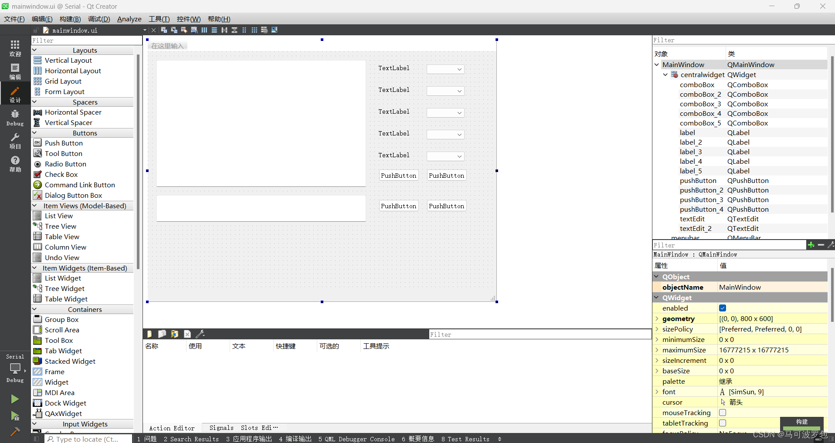Open 4 编译输出 output pane
The height and width of the screenshot is (443, 835).
pos(295,439)
